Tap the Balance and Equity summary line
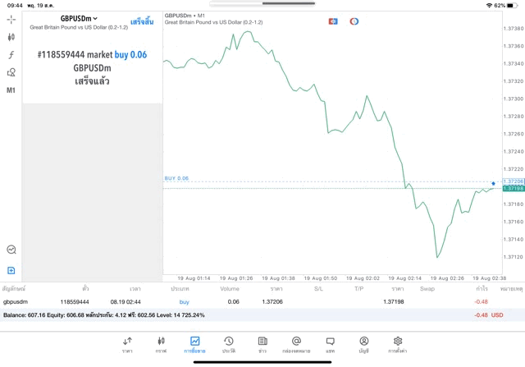 point(104,315)
